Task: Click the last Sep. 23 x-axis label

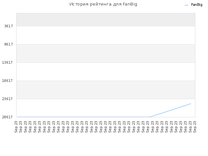Action: (x=195, y=127)
